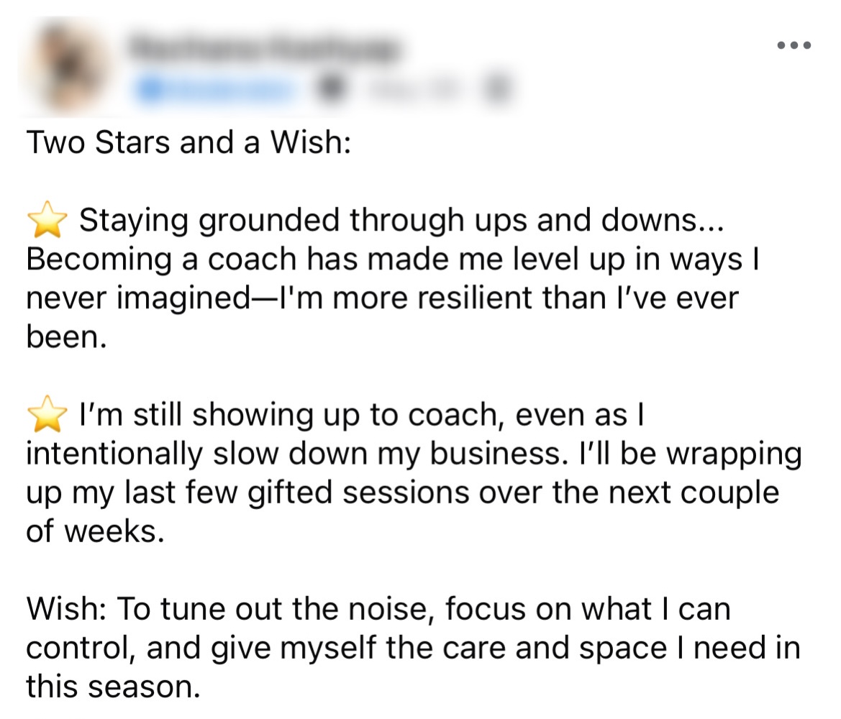The image size is (841, 719).
Task: Click the 'of weeks.' line
Action: tap(95, 531)
